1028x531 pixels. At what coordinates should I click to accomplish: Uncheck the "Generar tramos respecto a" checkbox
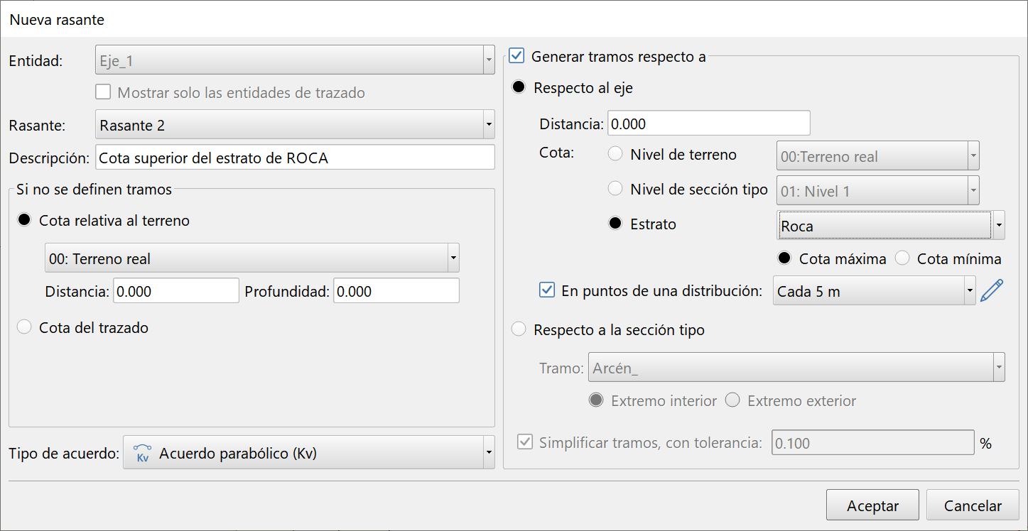(x=516, y=56)
